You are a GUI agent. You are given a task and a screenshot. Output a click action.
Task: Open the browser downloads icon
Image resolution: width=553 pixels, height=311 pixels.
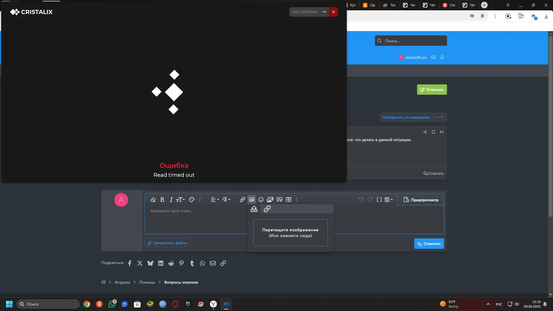coord(546,16)
